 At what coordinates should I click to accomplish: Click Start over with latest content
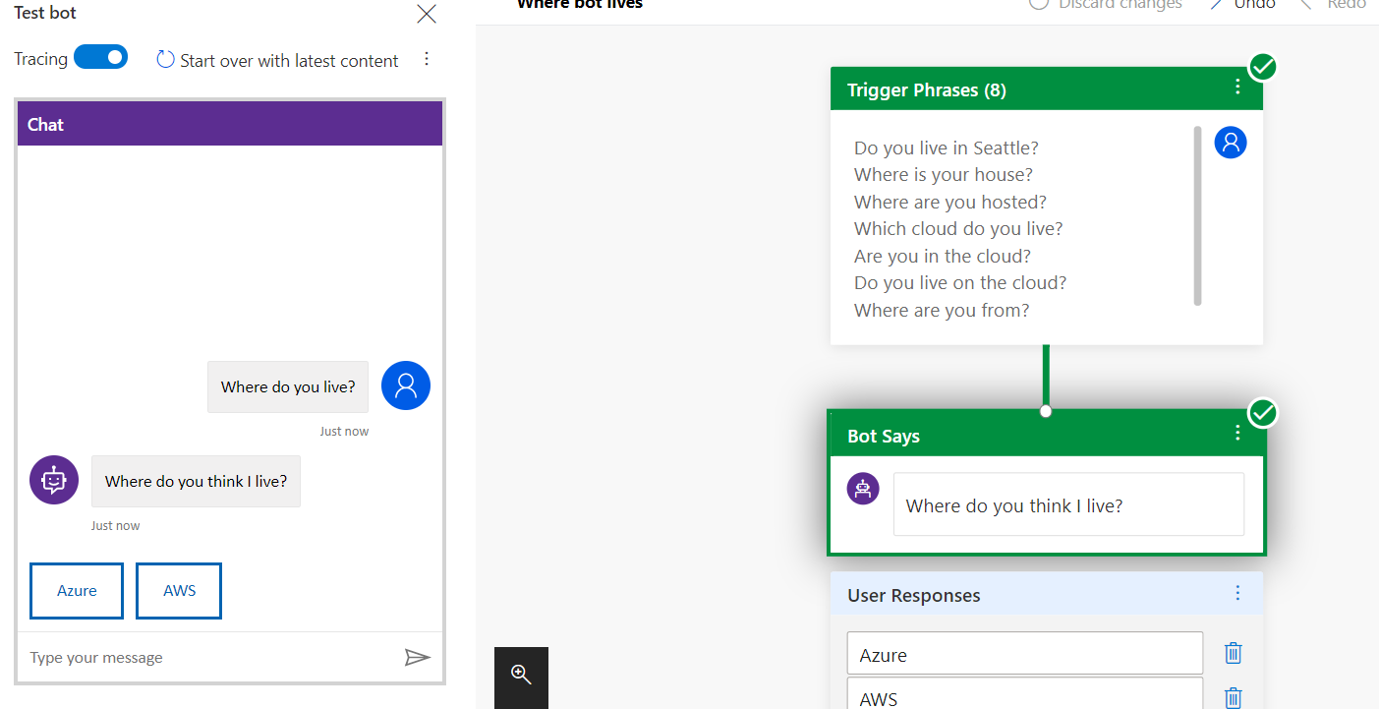[x=289, y=61]
